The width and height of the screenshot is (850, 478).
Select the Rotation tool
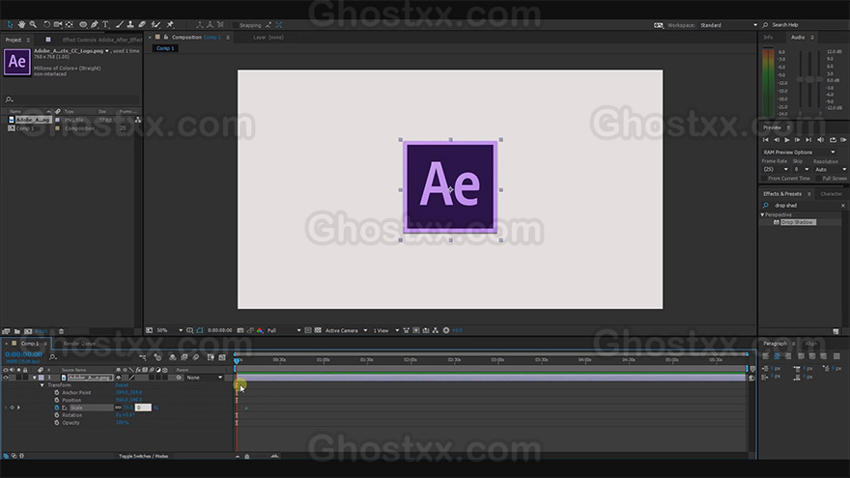(x=46, y=24)
